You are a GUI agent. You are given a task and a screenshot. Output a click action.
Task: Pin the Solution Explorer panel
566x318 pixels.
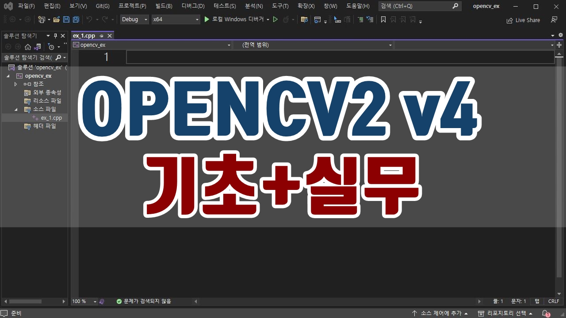[x=56, y=36]
